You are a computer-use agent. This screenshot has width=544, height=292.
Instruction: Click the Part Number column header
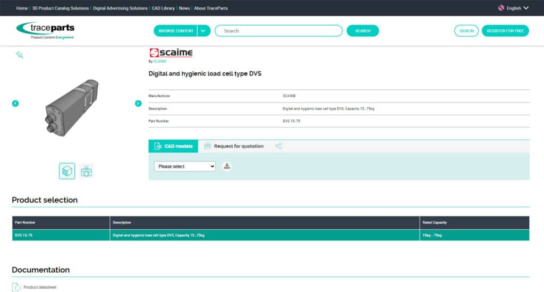pyautogui.click(x=61, y=222)
